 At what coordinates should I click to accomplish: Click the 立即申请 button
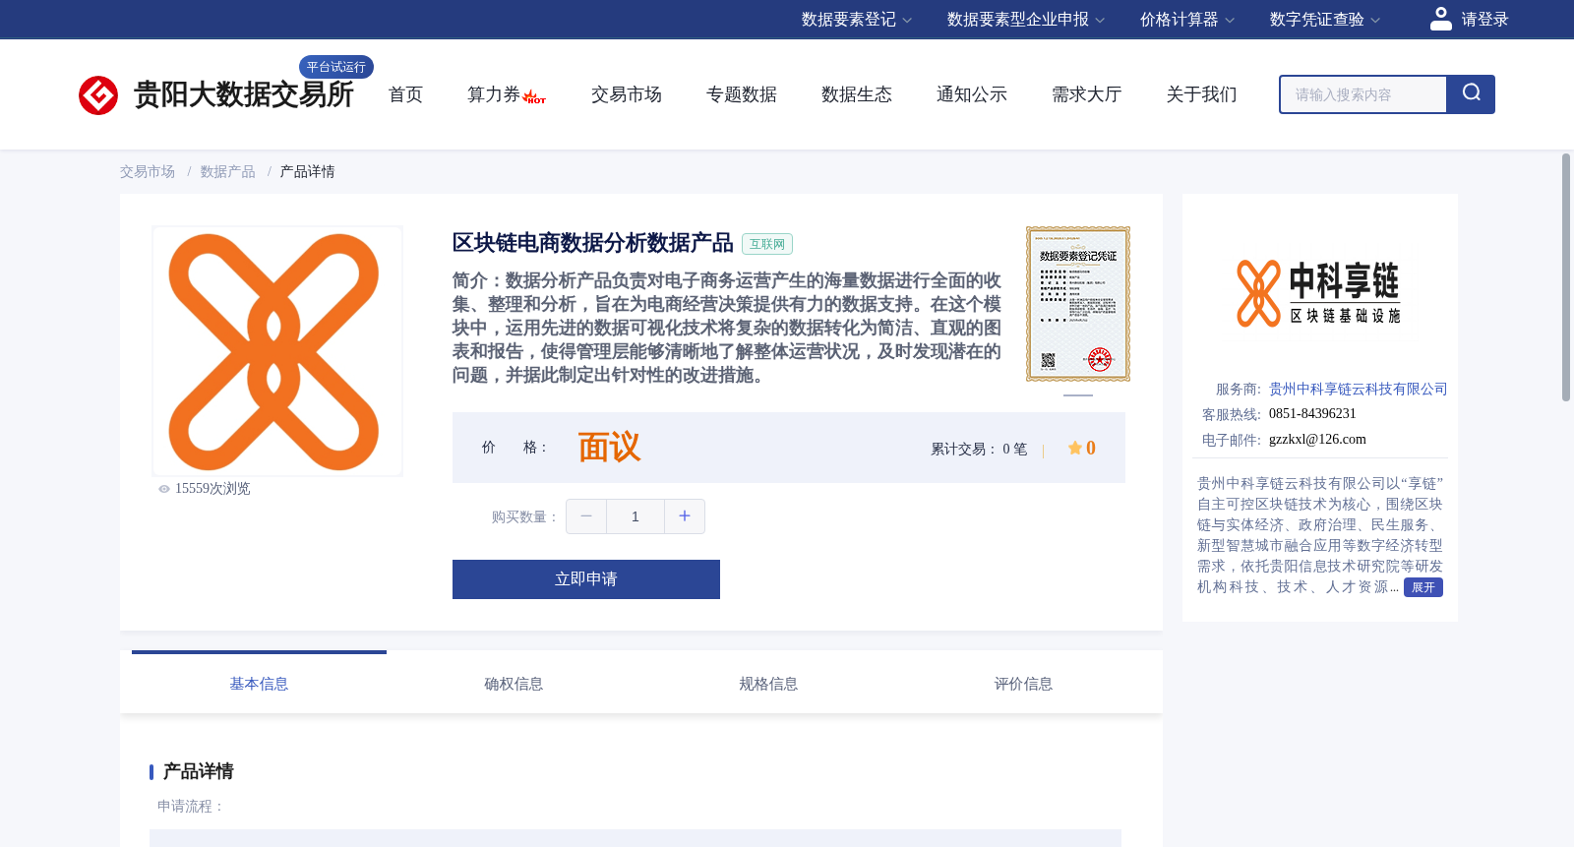(586, 579)
